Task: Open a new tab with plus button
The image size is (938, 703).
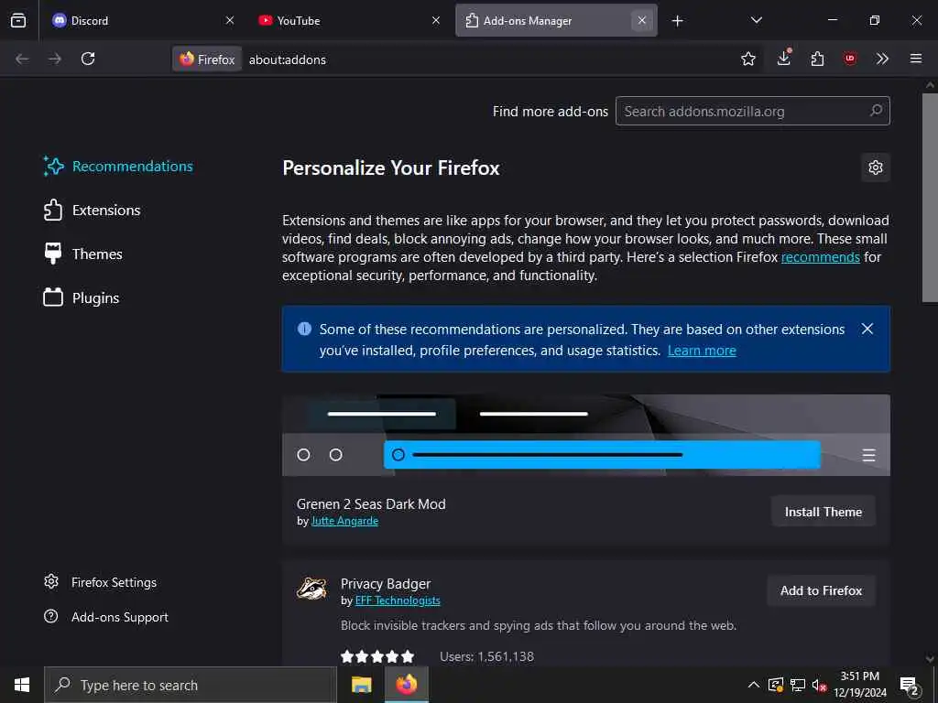Action: click(x=677, y=21)
